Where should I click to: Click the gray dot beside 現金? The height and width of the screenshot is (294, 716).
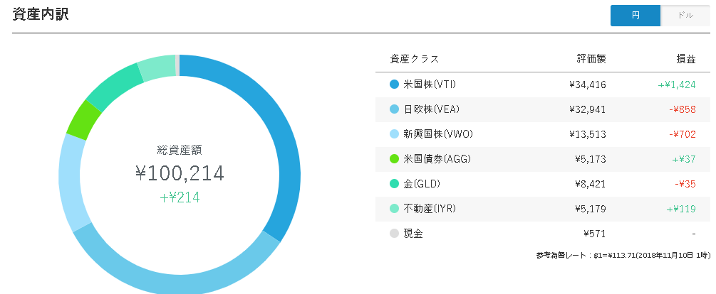(x=394, y=234)
